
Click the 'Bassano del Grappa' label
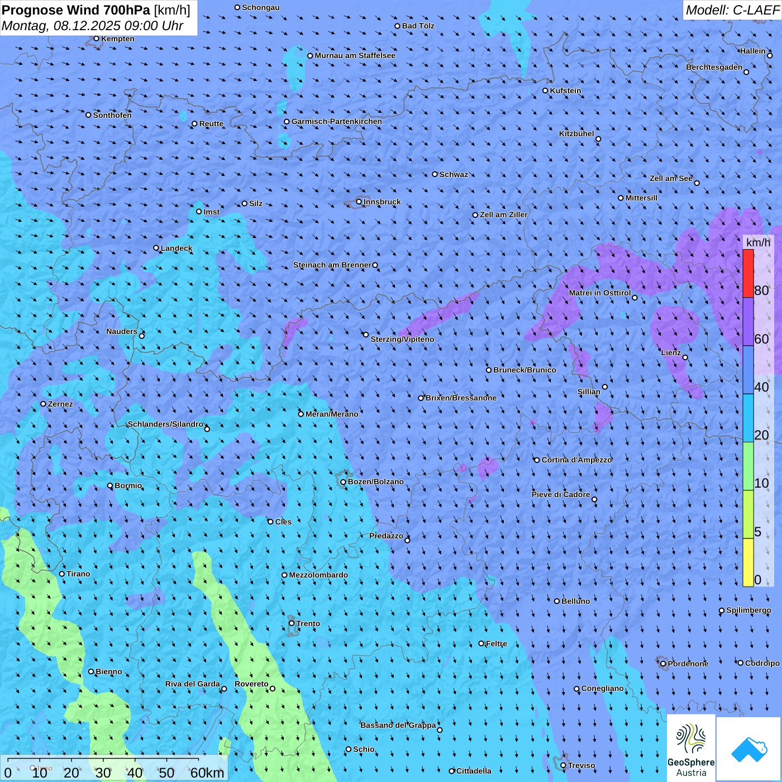click(x=398, y=725)
